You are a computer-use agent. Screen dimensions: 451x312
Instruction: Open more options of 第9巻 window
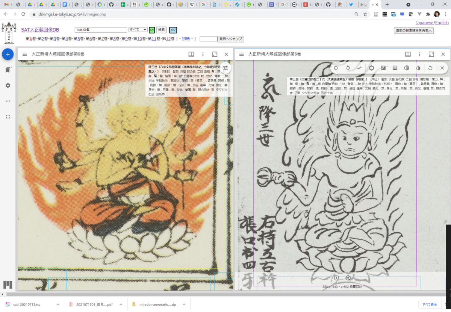(x=203, y=54)
